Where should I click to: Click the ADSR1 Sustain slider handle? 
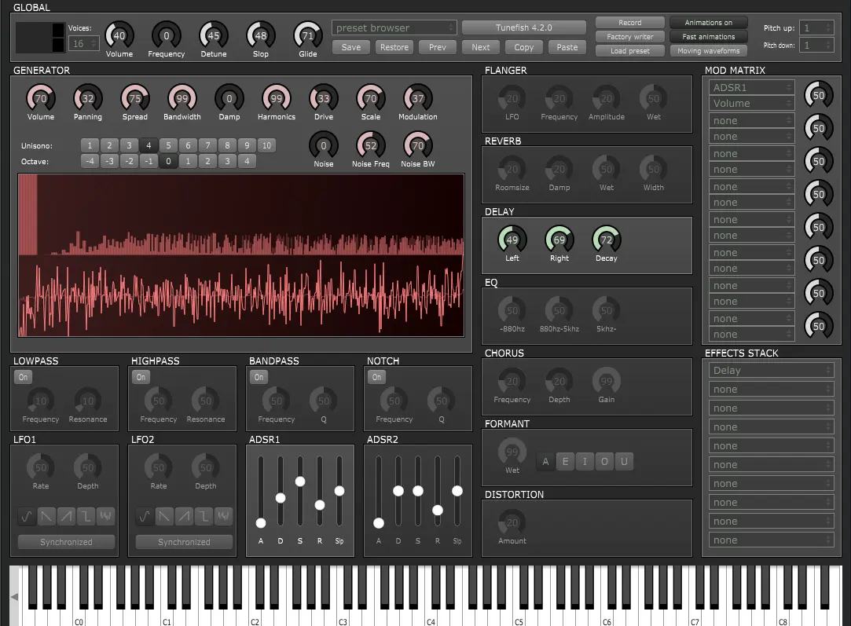click(300, 481)
